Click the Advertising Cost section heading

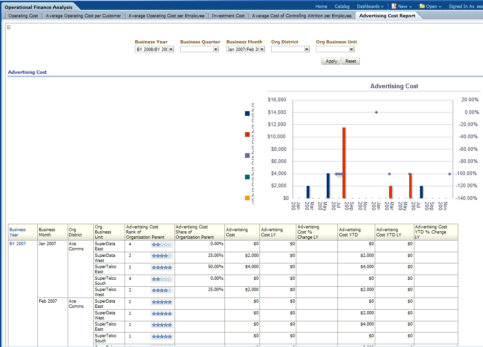(x=28, y=72)
